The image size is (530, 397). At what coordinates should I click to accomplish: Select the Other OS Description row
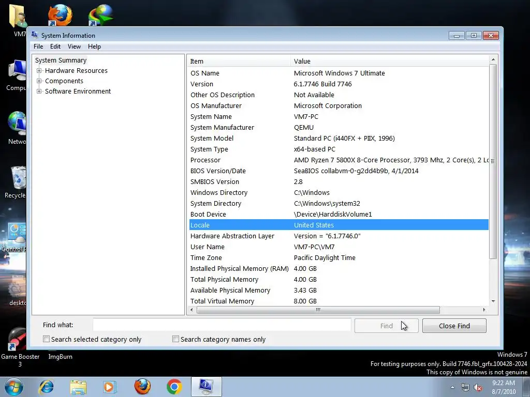coord(338,95)
